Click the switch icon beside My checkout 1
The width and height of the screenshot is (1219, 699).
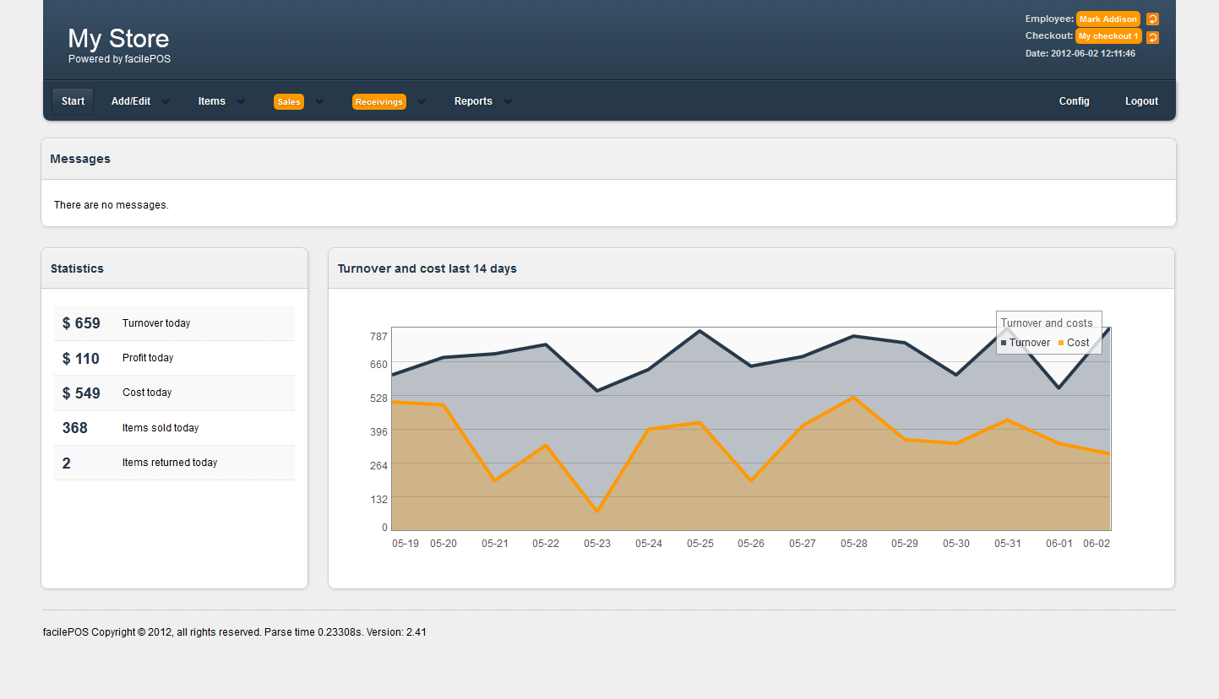click(1152, 37)
